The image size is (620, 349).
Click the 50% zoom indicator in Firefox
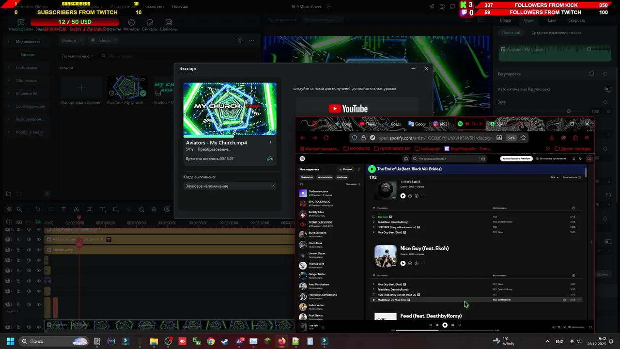click(x=511, y=138)
